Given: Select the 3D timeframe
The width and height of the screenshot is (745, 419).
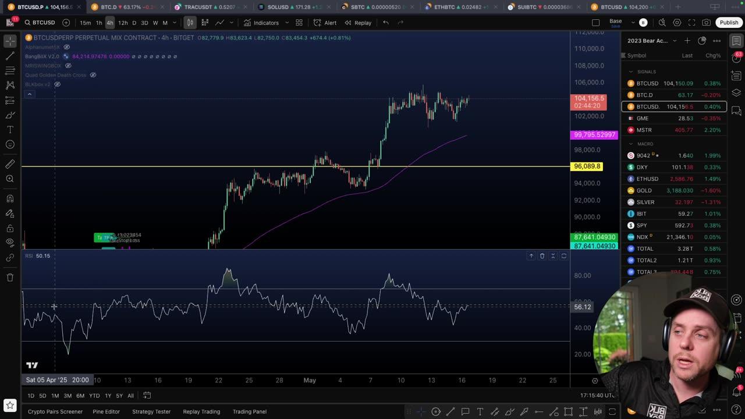Looking at the screenshot, I should 144,23.
